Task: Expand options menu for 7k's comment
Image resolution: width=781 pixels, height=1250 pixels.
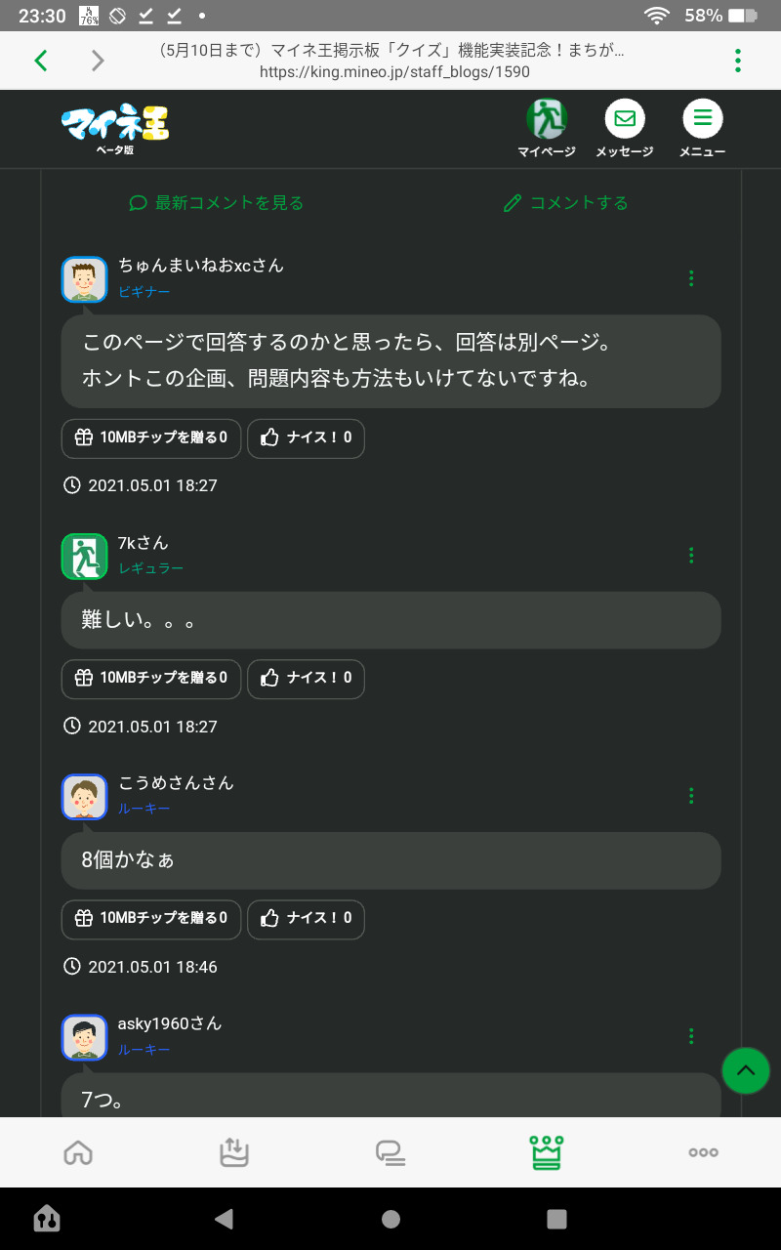Action: pos(691,555)
